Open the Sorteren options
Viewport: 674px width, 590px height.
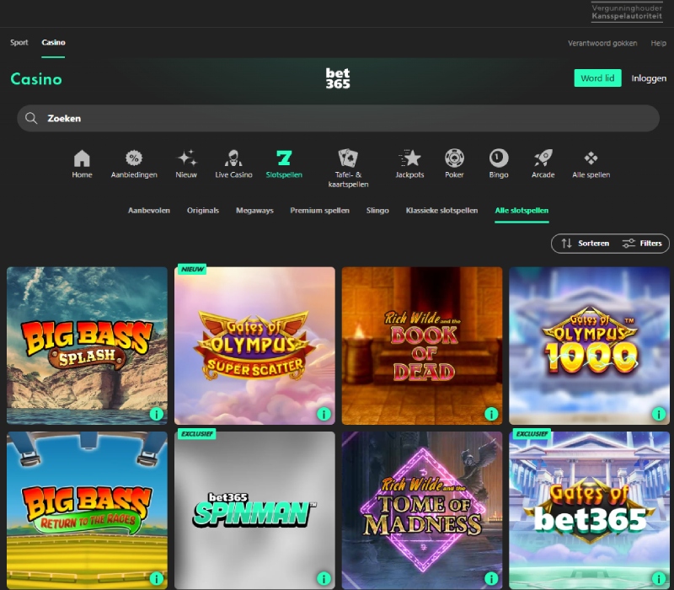(x=586, y=244)
